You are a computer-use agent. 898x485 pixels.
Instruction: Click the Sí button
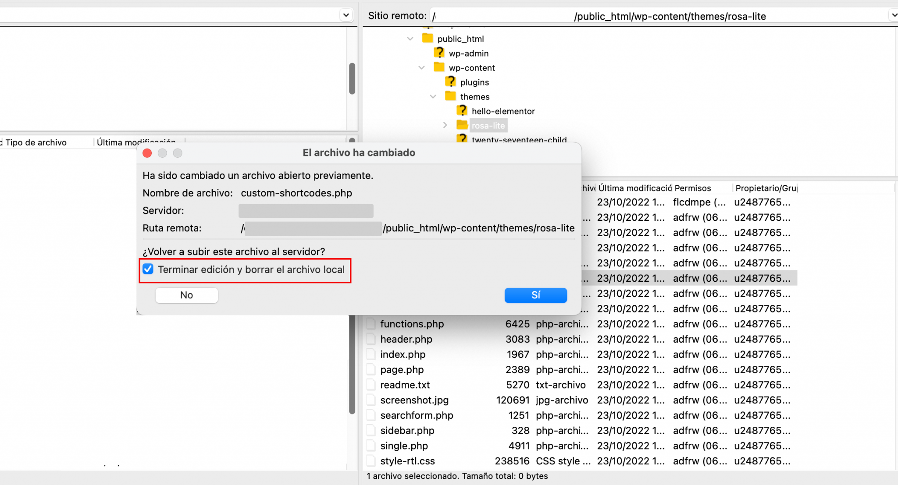pyautogui.click(x=535, y=295)
